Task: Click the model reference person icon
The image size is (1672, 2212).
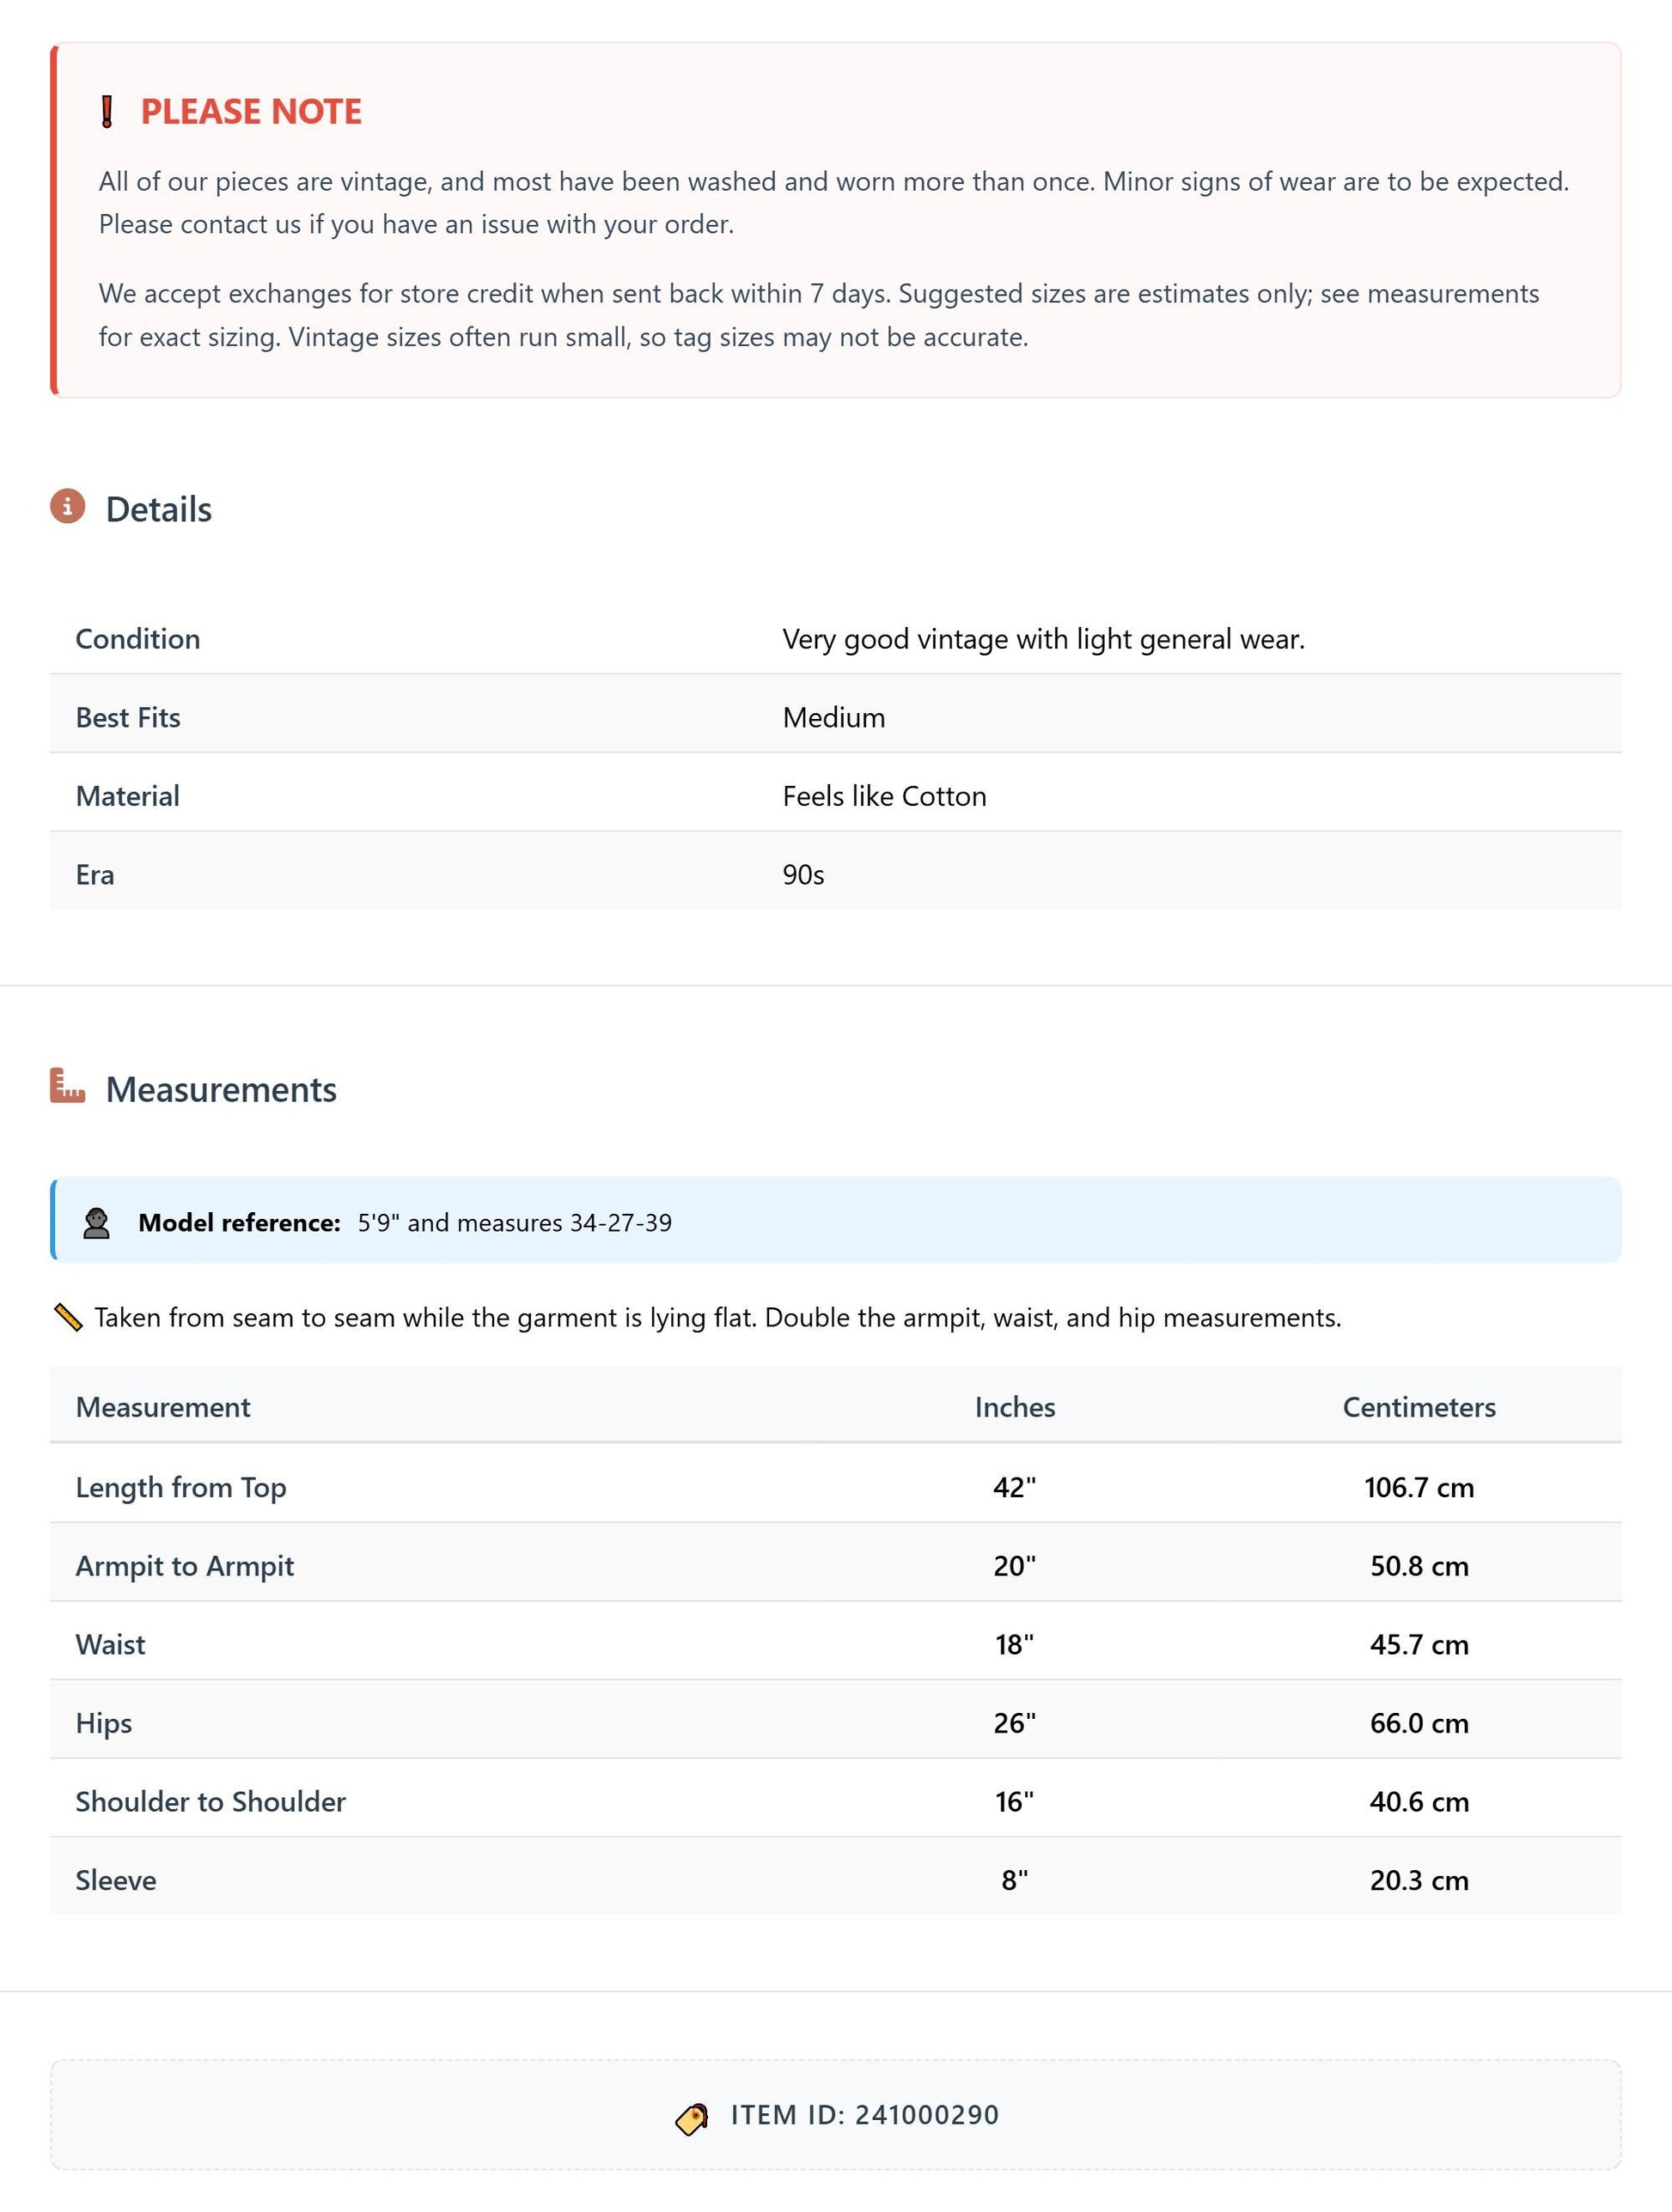Action: pos(97,1223)
